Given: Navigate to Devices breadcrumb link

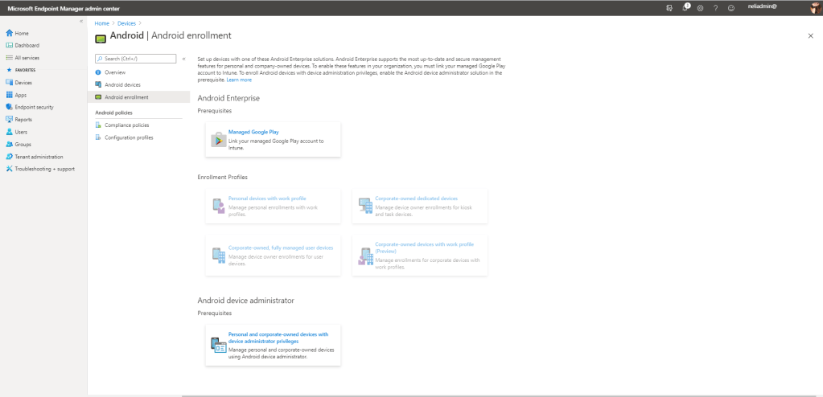Looking at the screenshot, I should (126, 23).
